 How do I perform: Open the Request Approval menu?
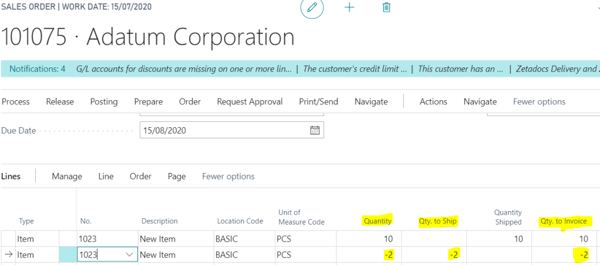pyautogui.click(x=250, y=101)
